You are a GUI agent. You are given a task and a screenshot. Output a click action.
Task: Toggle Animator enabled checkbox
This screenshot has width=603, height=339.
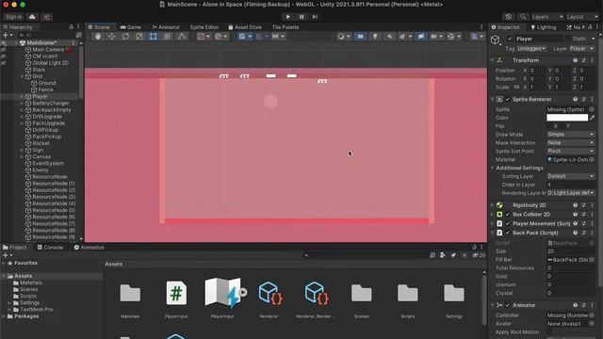pyautogui.click(x=508, y=305)
